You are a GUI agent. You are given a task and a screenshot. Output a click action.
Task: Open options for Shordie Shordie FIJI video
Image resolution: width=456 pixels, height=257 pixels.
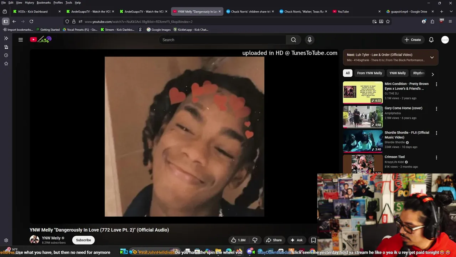tap(436, 133)
